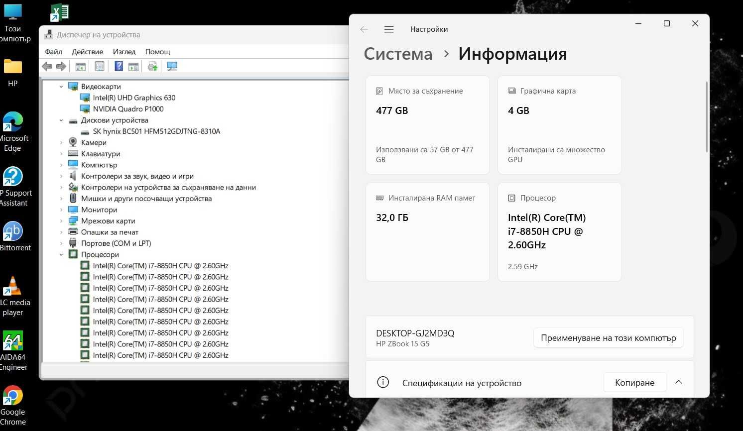Open the Място за съхранение card
Screen dimensions: 743x431
pyautogui.click(x=428, y=125)
